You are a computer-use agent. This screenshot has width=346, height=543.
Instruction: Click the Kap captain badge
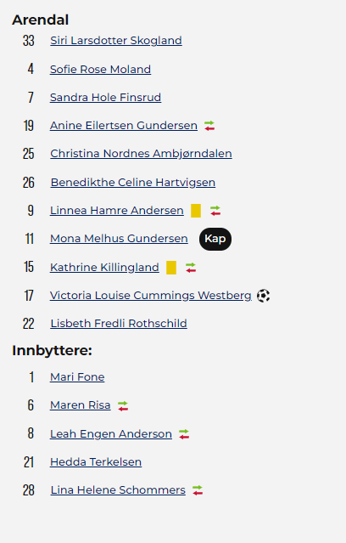tap(215, 239)
